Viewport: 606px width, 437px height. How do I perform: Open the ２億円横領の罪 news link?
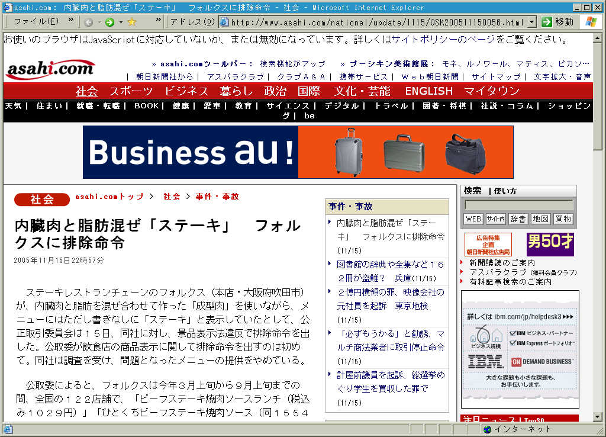(x=391, y=299)
